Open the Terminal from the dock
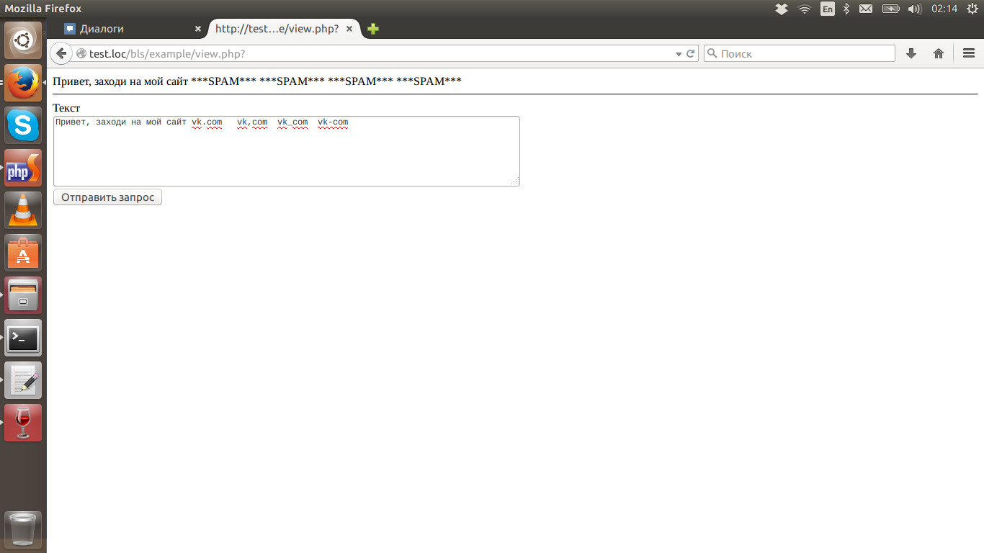984x553 pixels. tap(23, 338)
